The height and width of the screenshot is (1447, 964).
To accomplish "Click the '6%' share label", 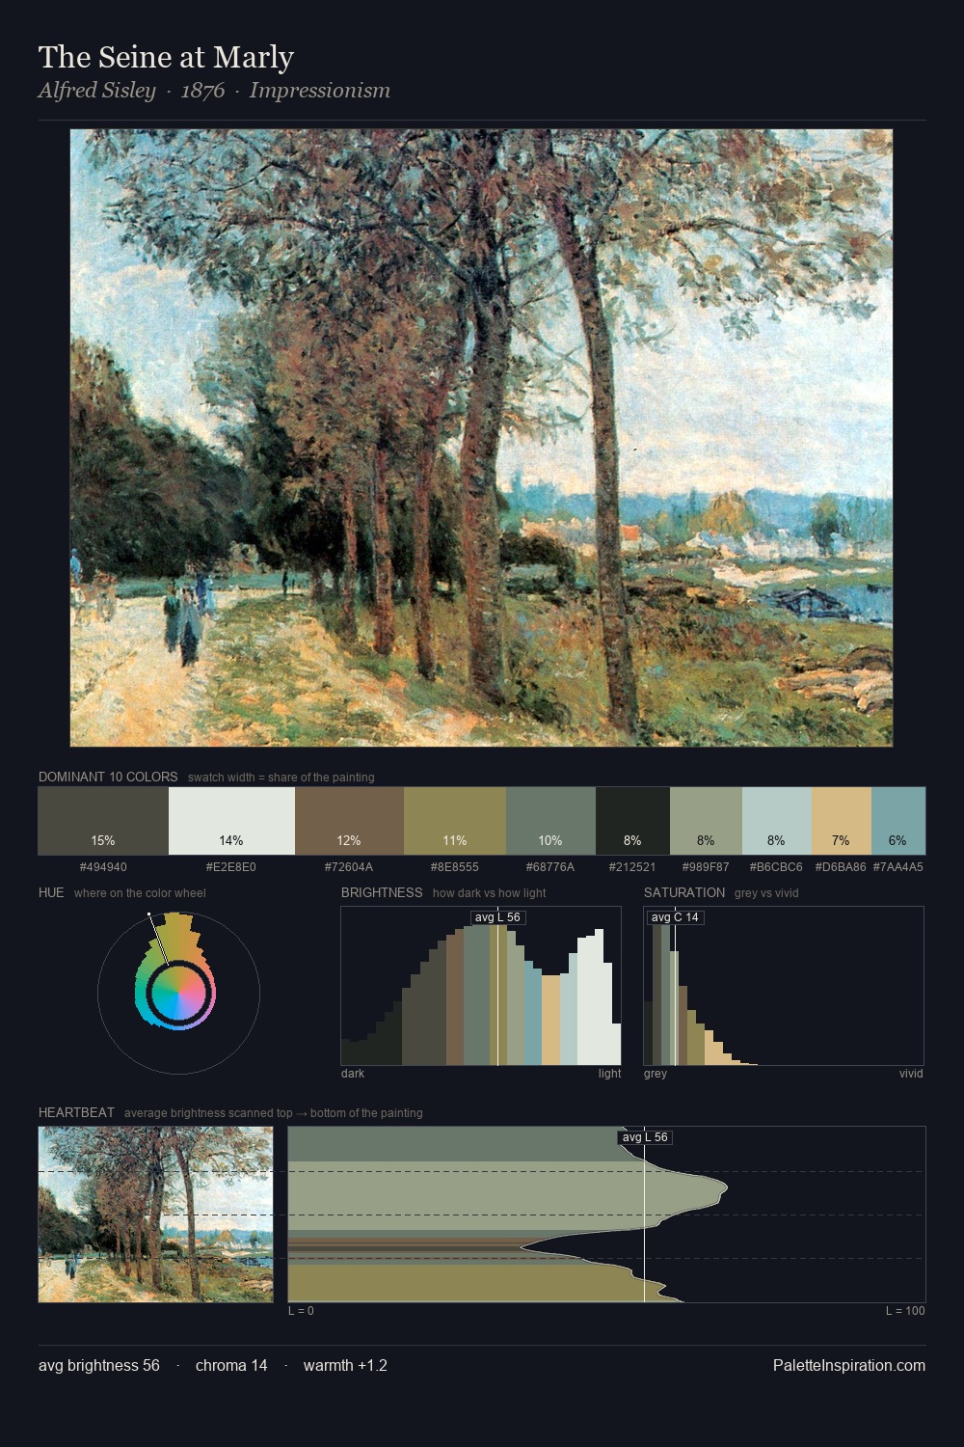I will [897, 840].
